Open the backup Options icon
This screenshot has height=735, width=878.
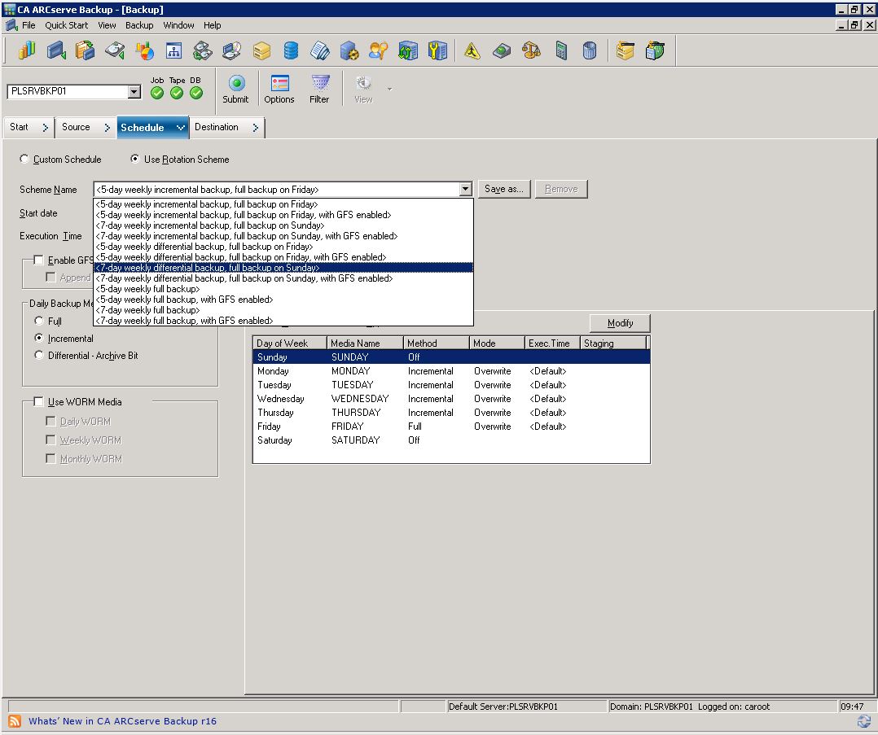279,88
